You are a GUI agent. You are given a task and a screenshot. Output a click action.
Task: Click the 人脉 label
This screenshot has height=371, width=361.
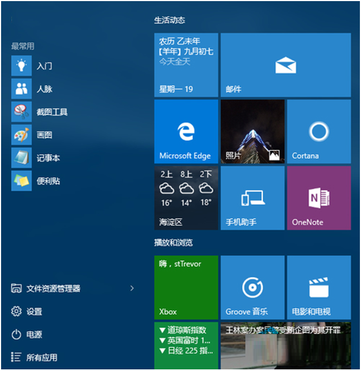tap(44, 89)
